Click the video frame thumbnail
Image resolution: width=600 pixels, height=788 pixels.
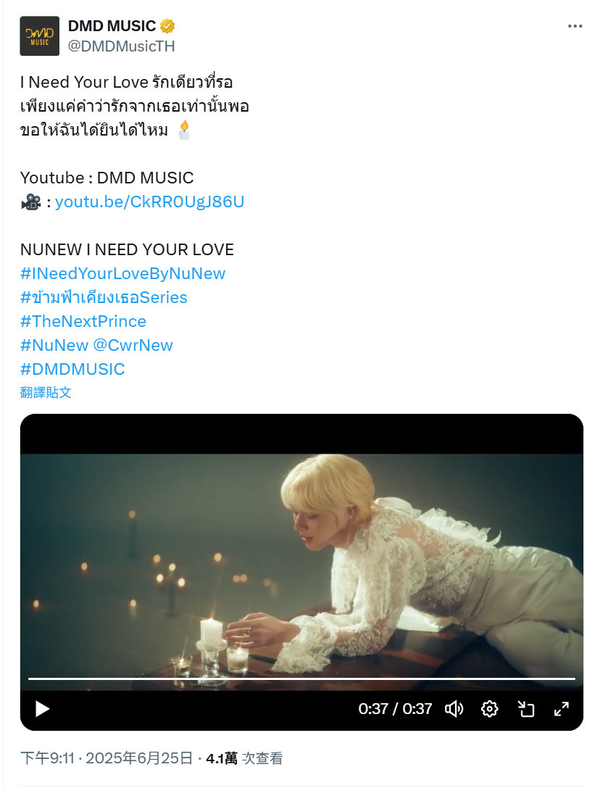[301, 563]
